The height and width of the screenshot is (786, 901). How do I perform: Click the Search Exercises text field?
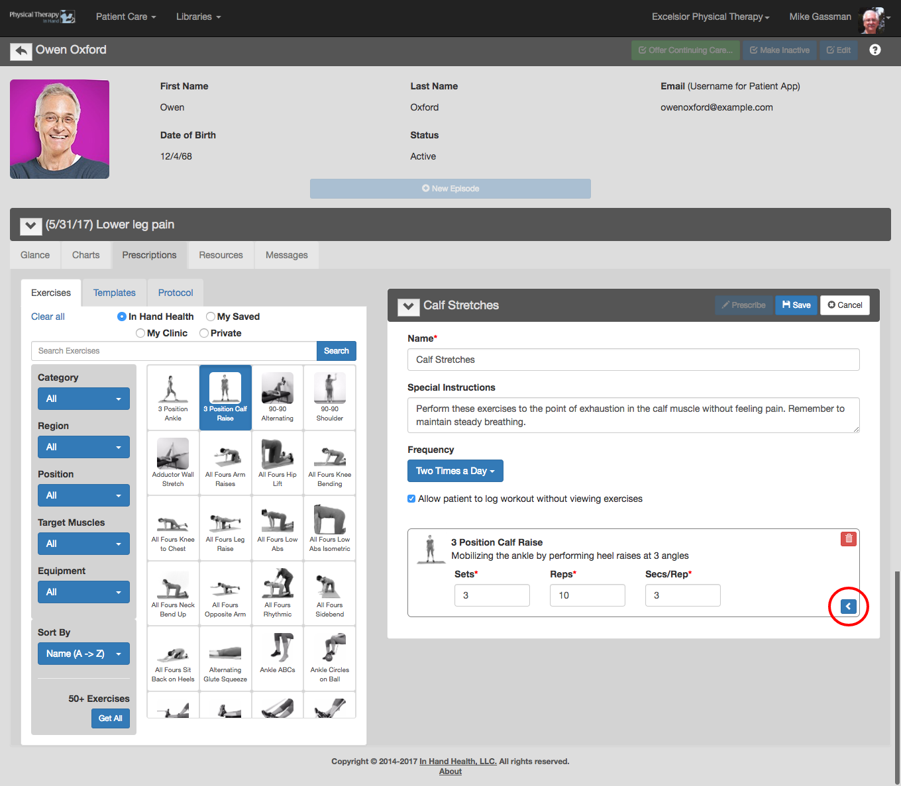[174, 351]
